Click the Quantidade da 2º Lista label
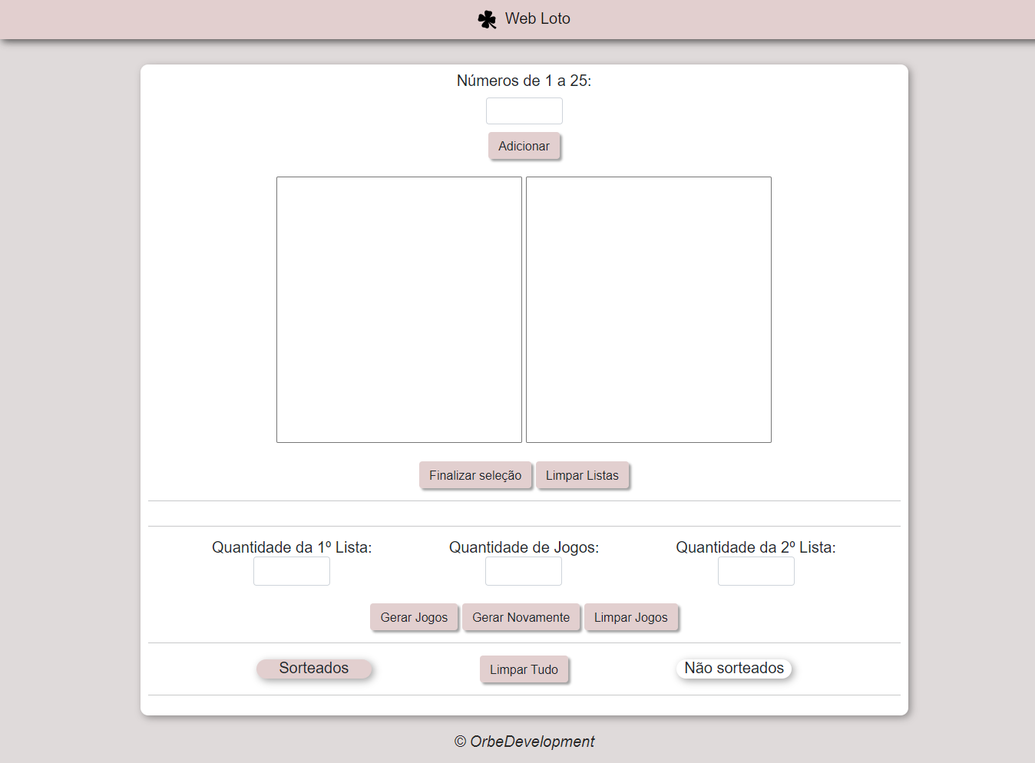The width and height of the screenshot is (1035, 763). (x=756, y=547)
